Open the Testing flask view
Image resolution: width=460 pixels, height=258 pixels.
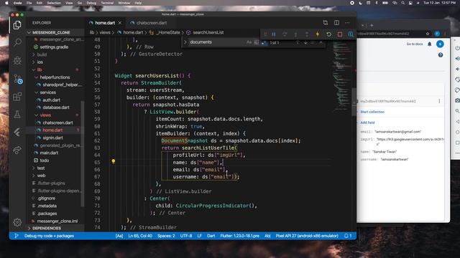click(17, 115)
